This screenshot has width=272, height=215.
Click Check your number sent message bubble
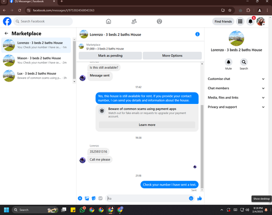[170, 185]
